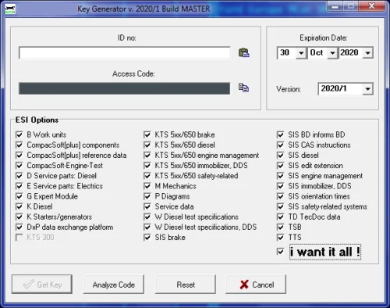
Task: Click the paste ID clipboard icon
Action: tap(244, 52)
